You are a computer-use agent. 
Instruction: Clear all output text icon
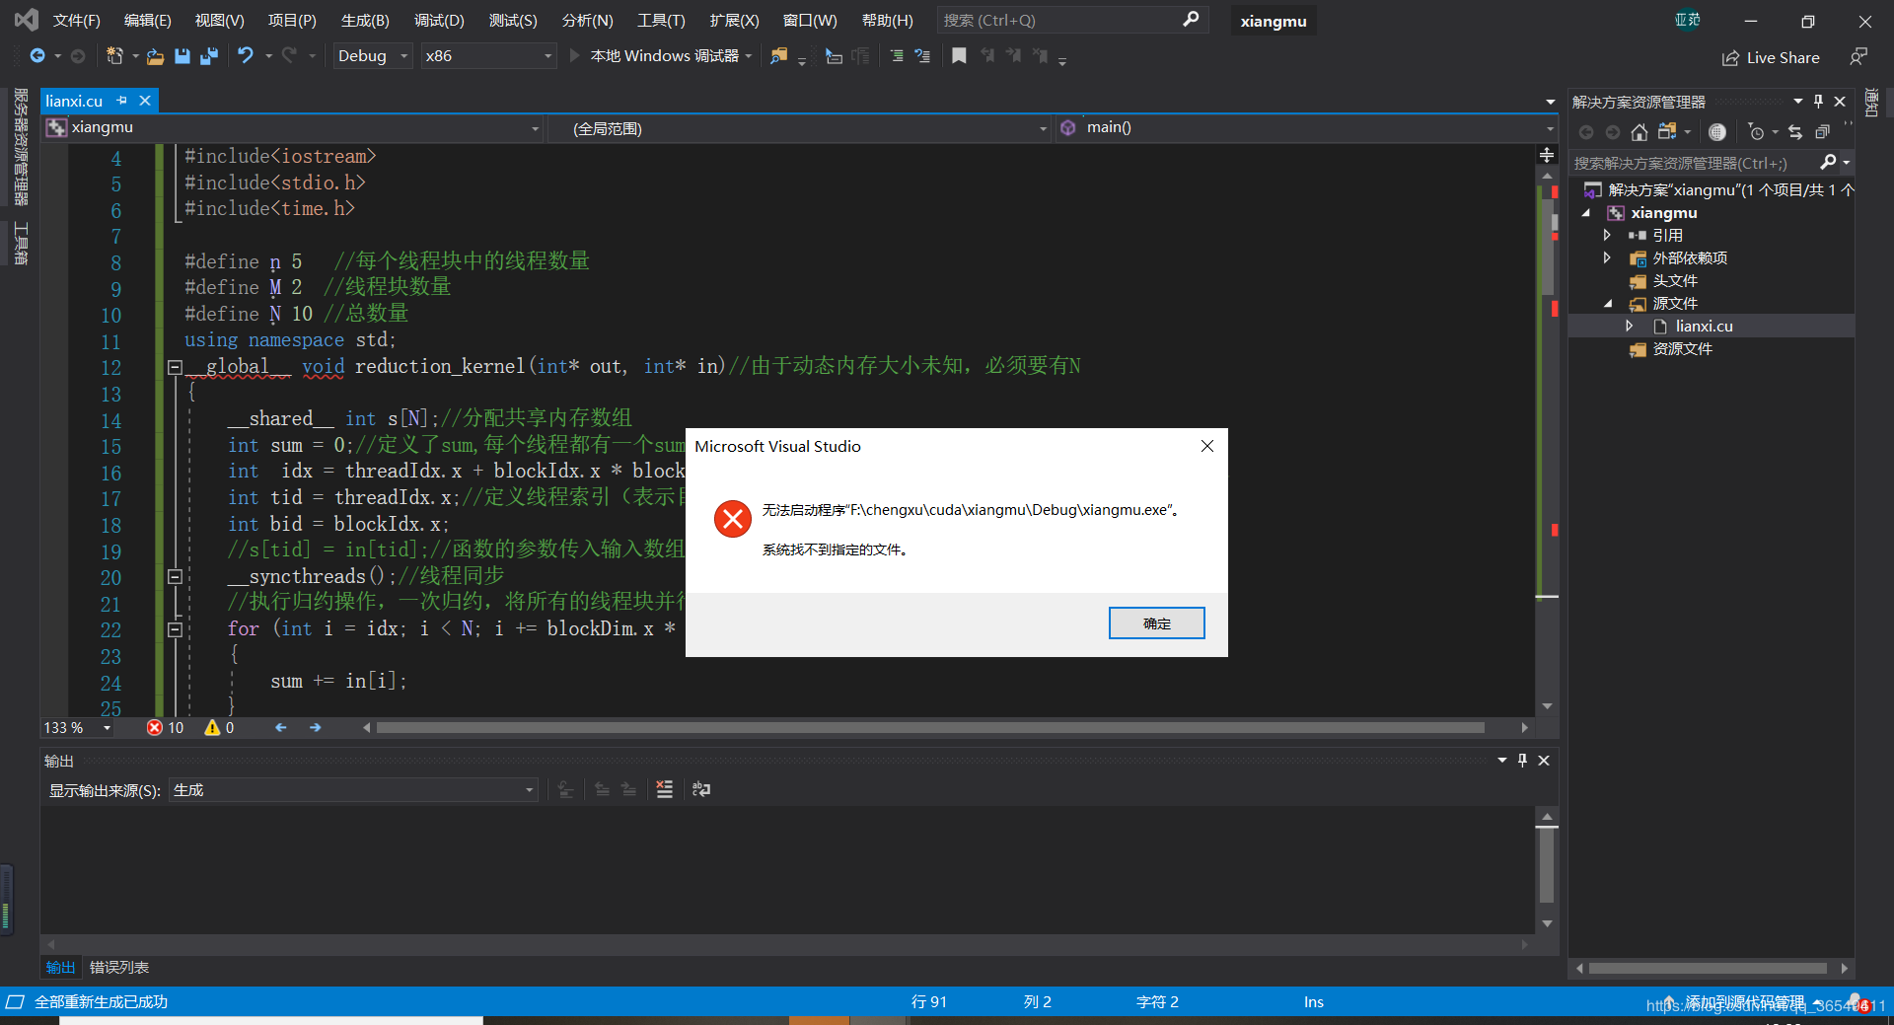(665, 789)
